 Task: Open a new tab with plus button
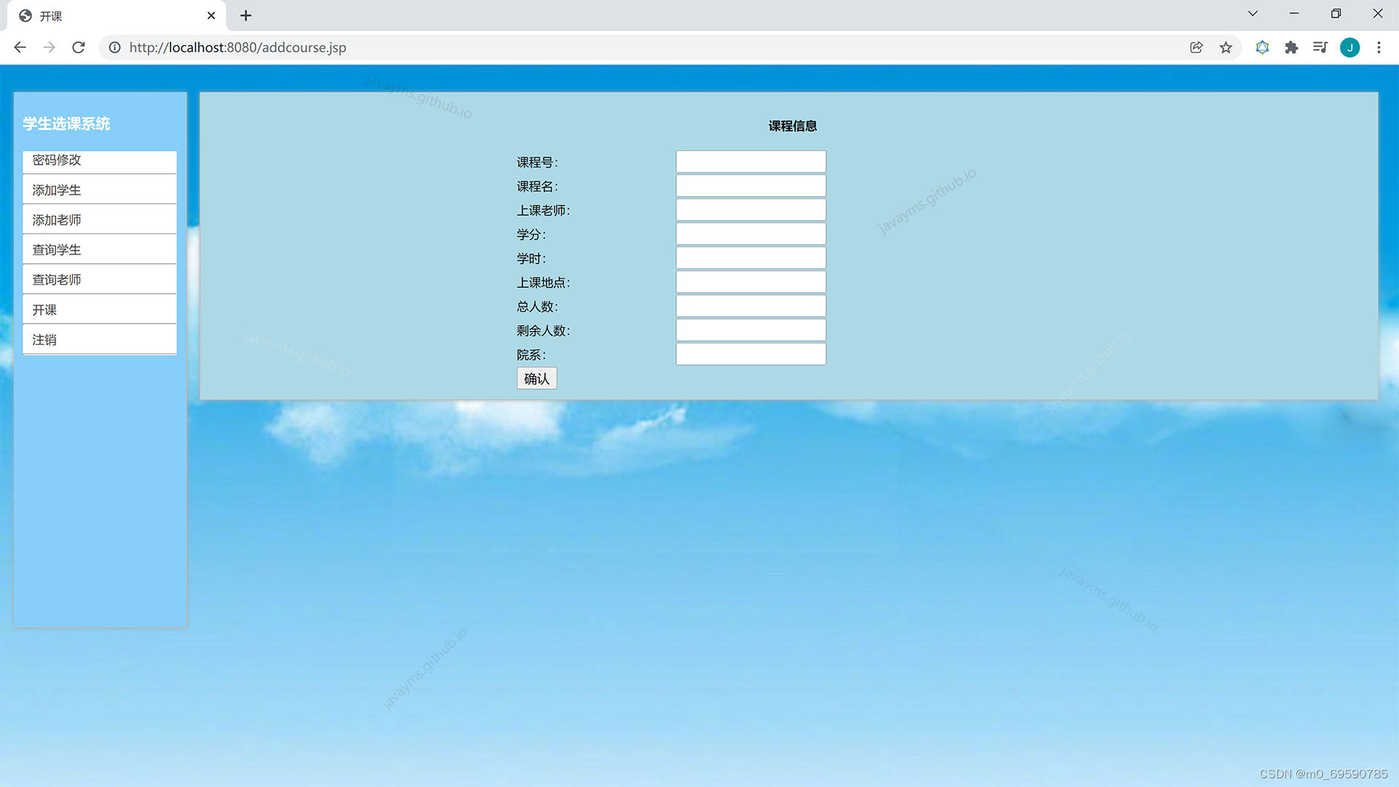[x=246, y=15]
